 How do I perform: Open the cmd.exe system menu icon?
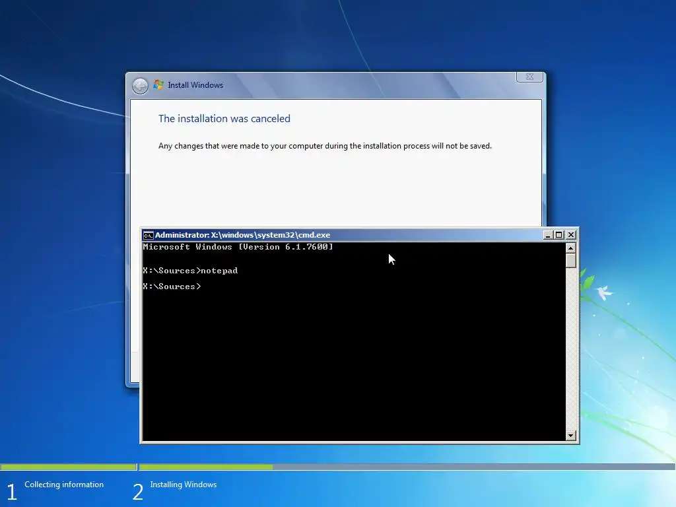(148, 235)
